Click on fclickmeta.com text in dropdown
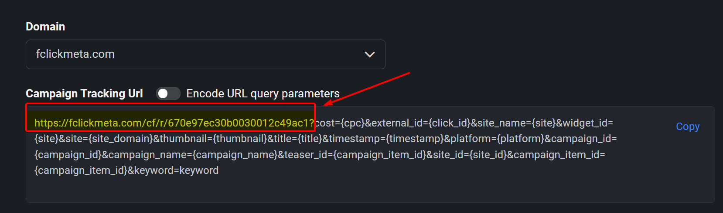This screenshot has height=213, width=723. coord(75,54)
